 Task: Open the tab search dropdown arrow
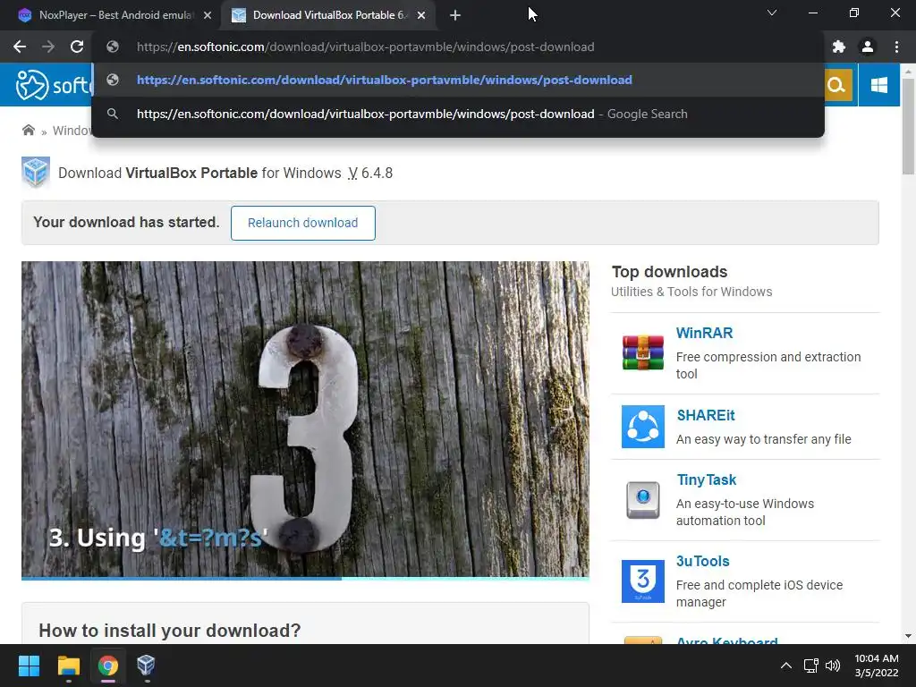point(772,13)
